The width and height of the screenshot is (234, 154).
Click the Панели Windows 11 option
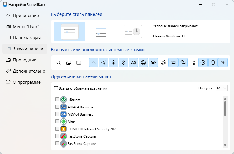169,36
